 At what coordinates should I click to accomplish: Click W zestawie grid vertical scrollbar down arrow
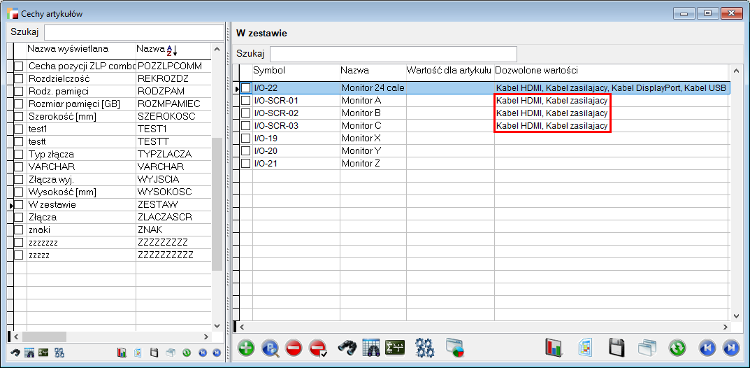736,316
